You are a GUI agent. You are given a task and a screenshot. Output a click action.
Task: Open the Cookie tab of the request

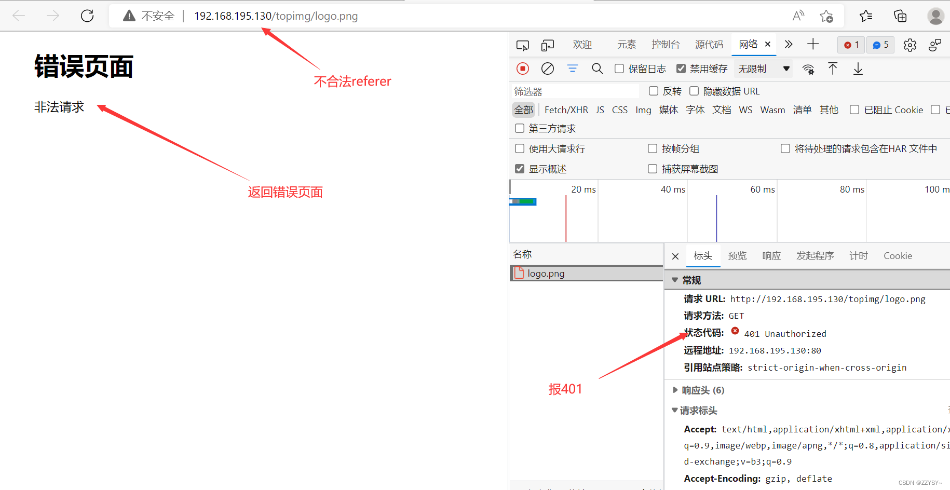[x=898, y=256]
